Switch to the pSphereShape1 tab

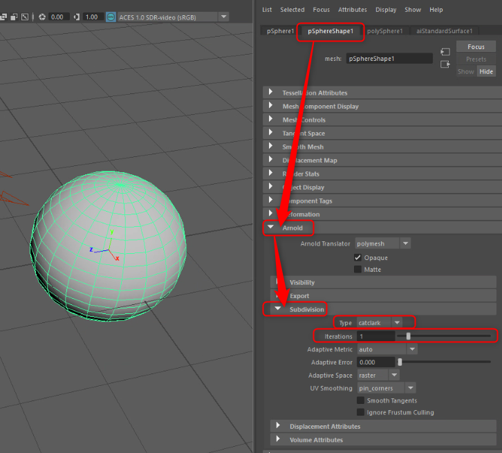pyautogui.click(x=331, y=31)
